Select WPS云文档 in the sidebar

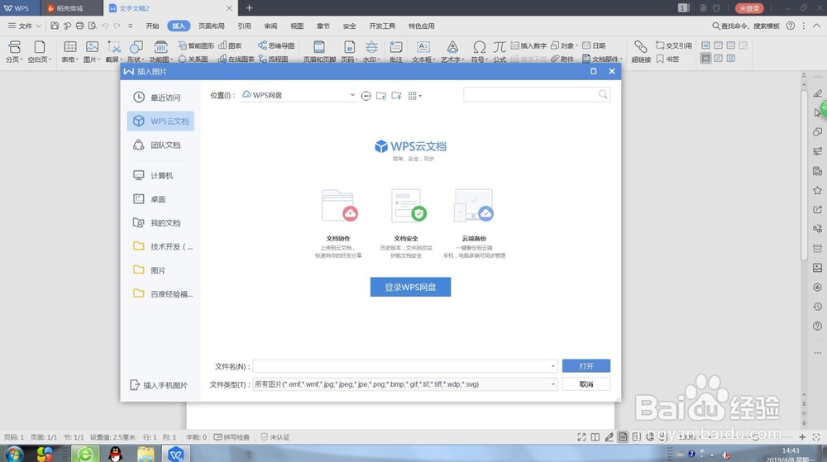point(160,121)
